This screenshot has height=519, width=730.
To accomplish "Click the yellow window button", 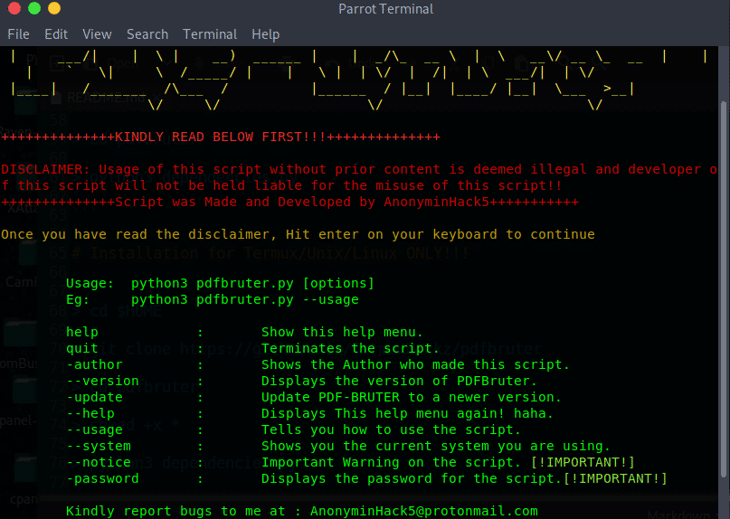I will click(x=54, y=8).
